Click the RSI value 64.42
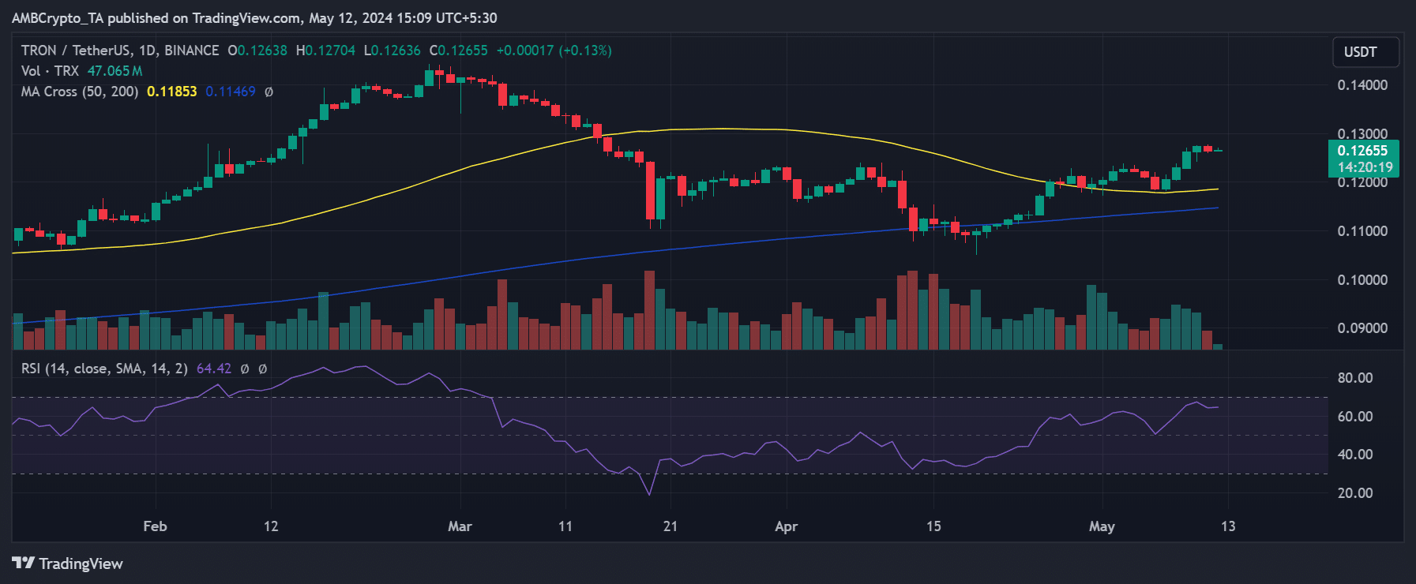1416x584 pixels. [x=214, y=369]
